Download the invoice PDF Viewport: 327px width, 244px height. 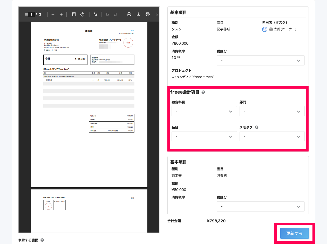coord(138,14)
